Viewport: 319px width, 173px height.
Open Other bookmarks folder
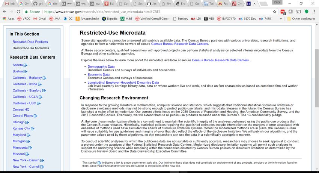pos(301,19)
